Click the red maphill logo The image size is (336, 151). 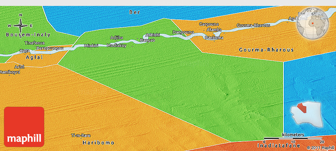pos(24,127)
